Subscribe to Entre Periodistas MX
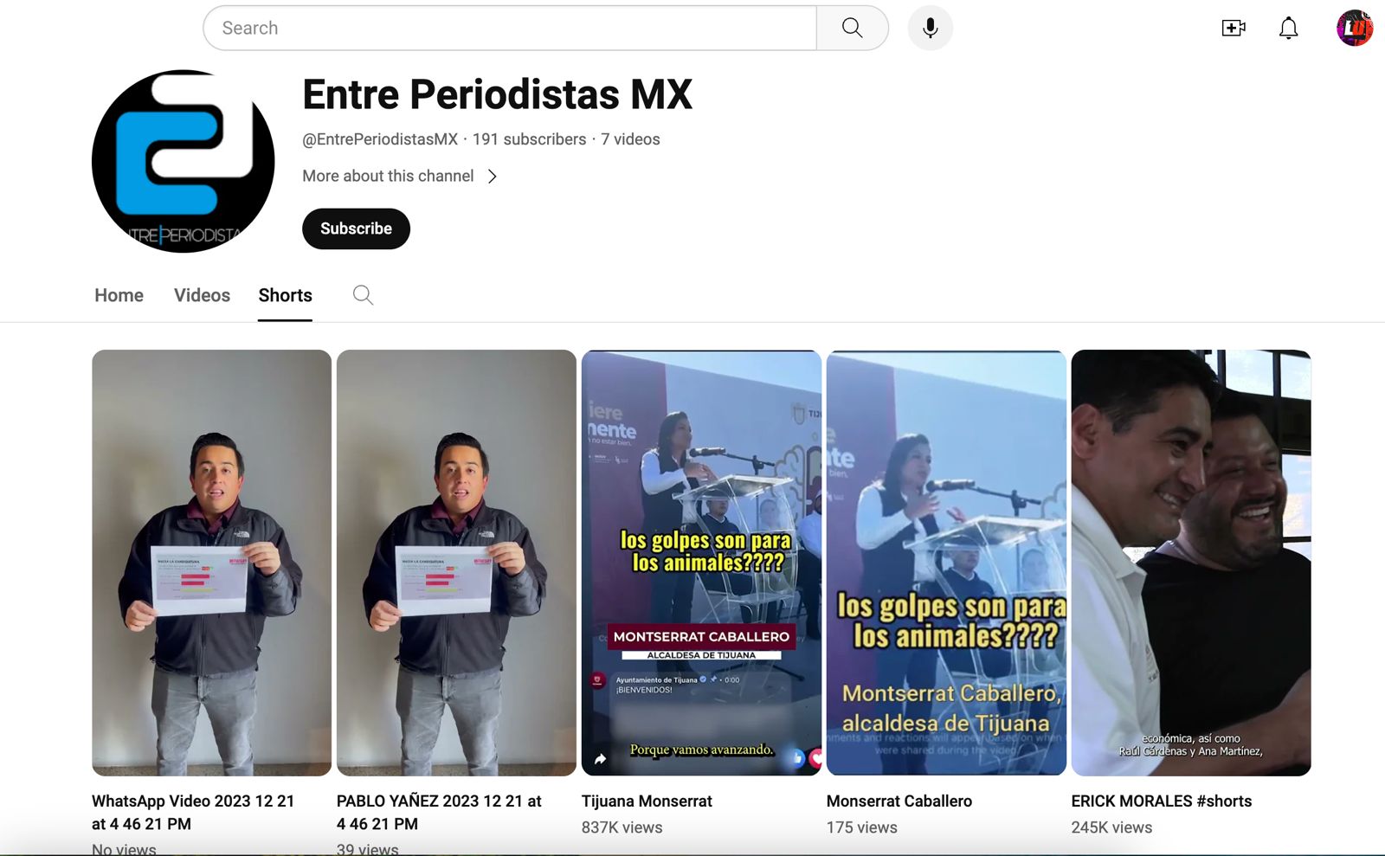This screenshot has height=856, width=1385. pyautogui.click(x=356, y=228)
